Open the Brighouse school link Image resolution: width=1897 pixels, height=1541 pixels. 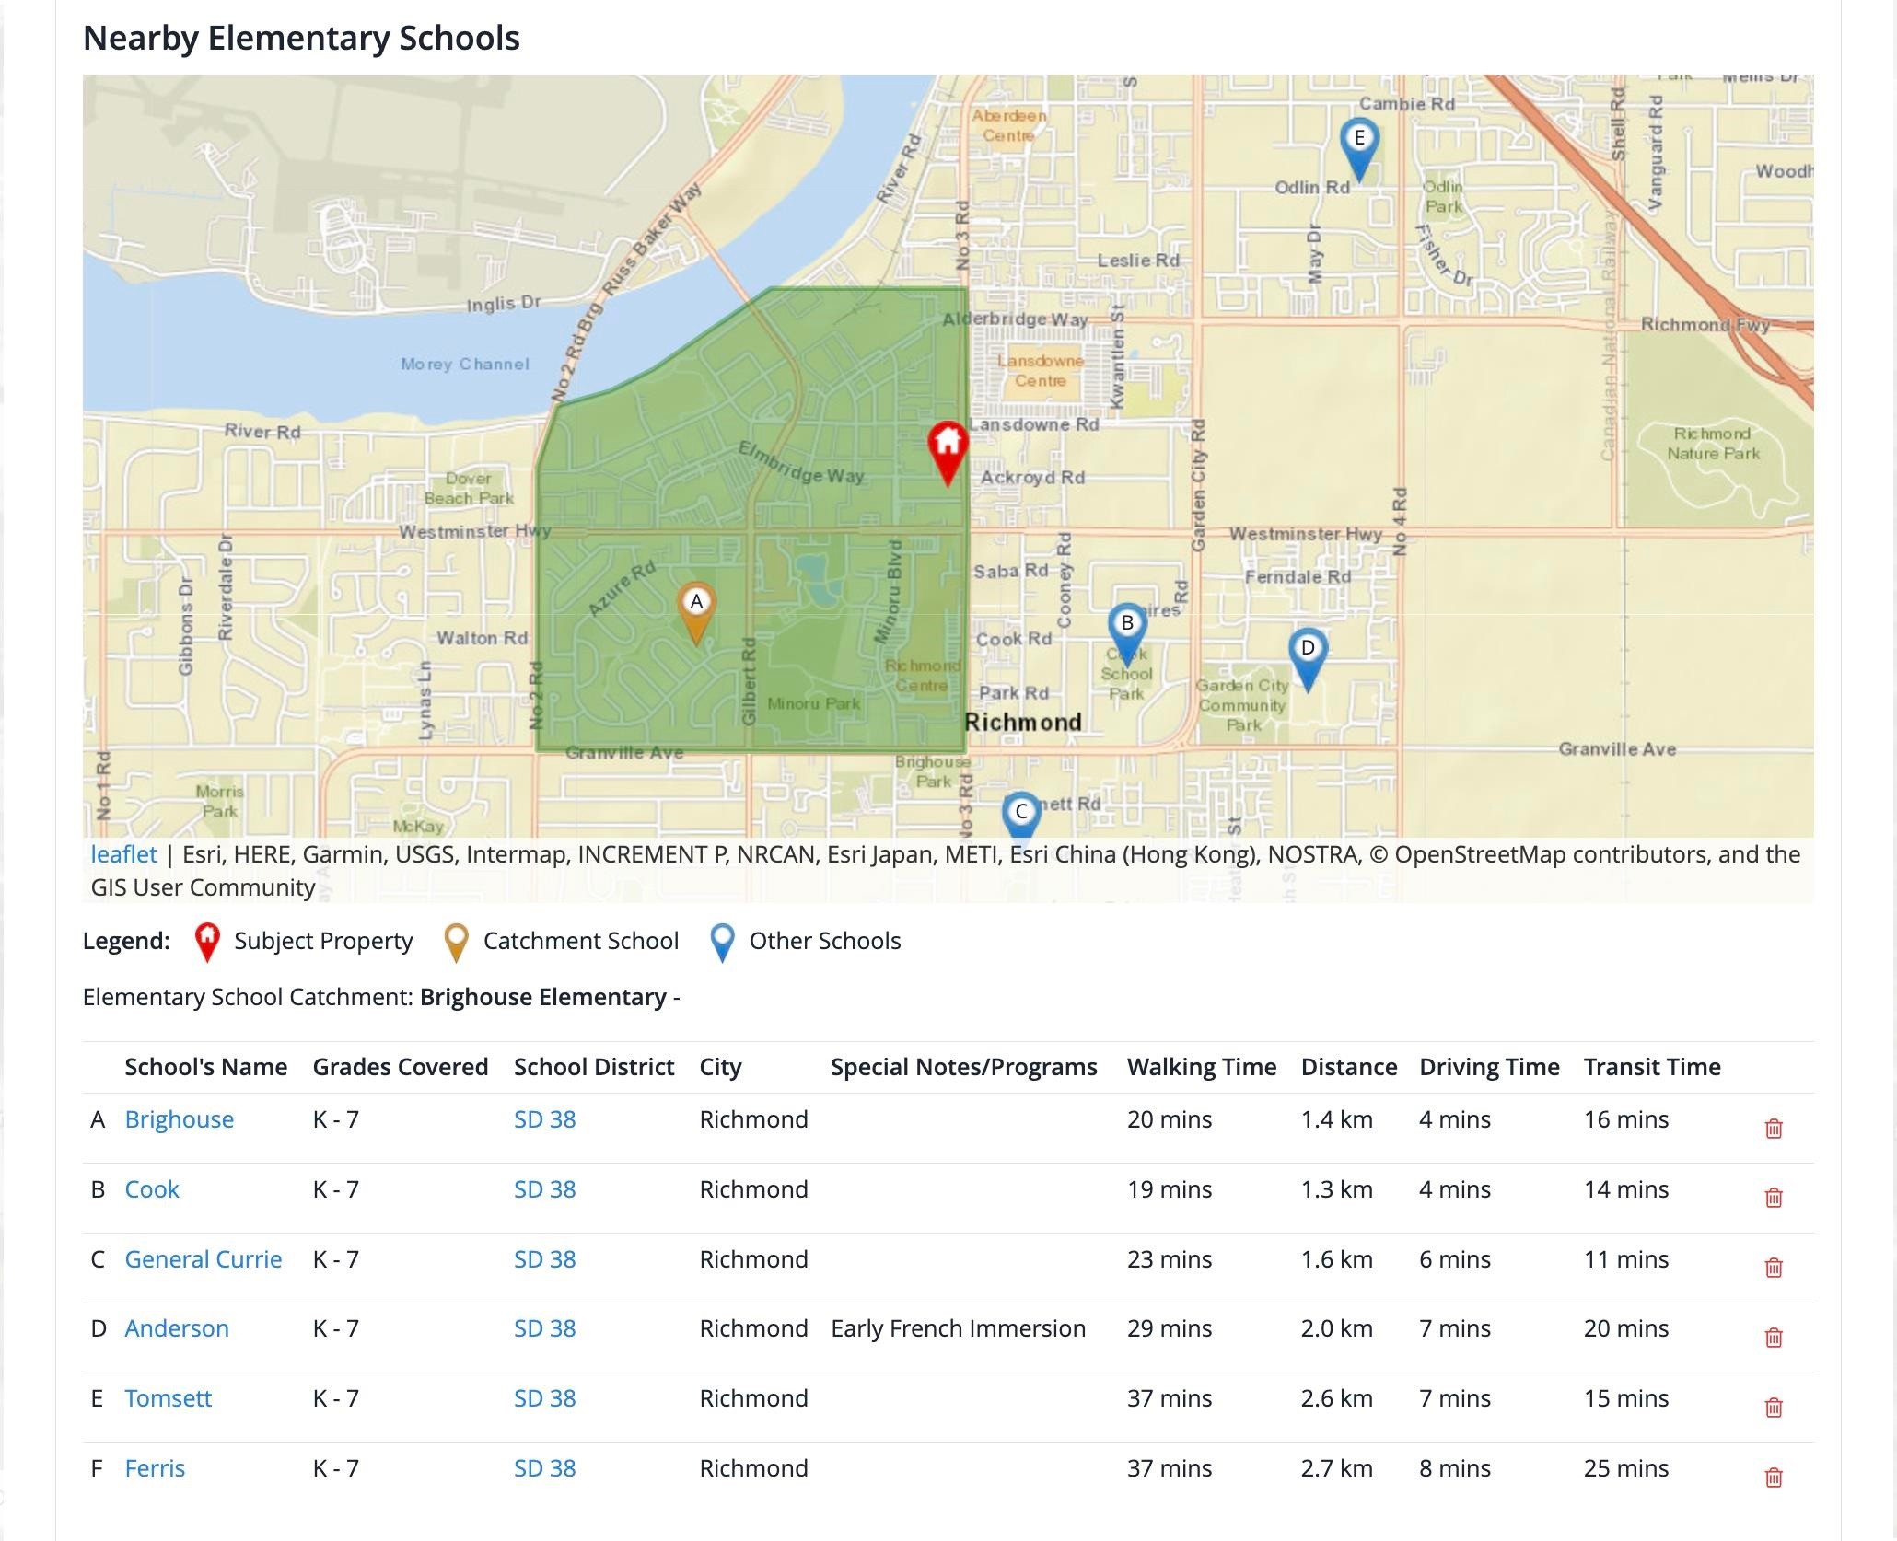(x=179, y=1119)
